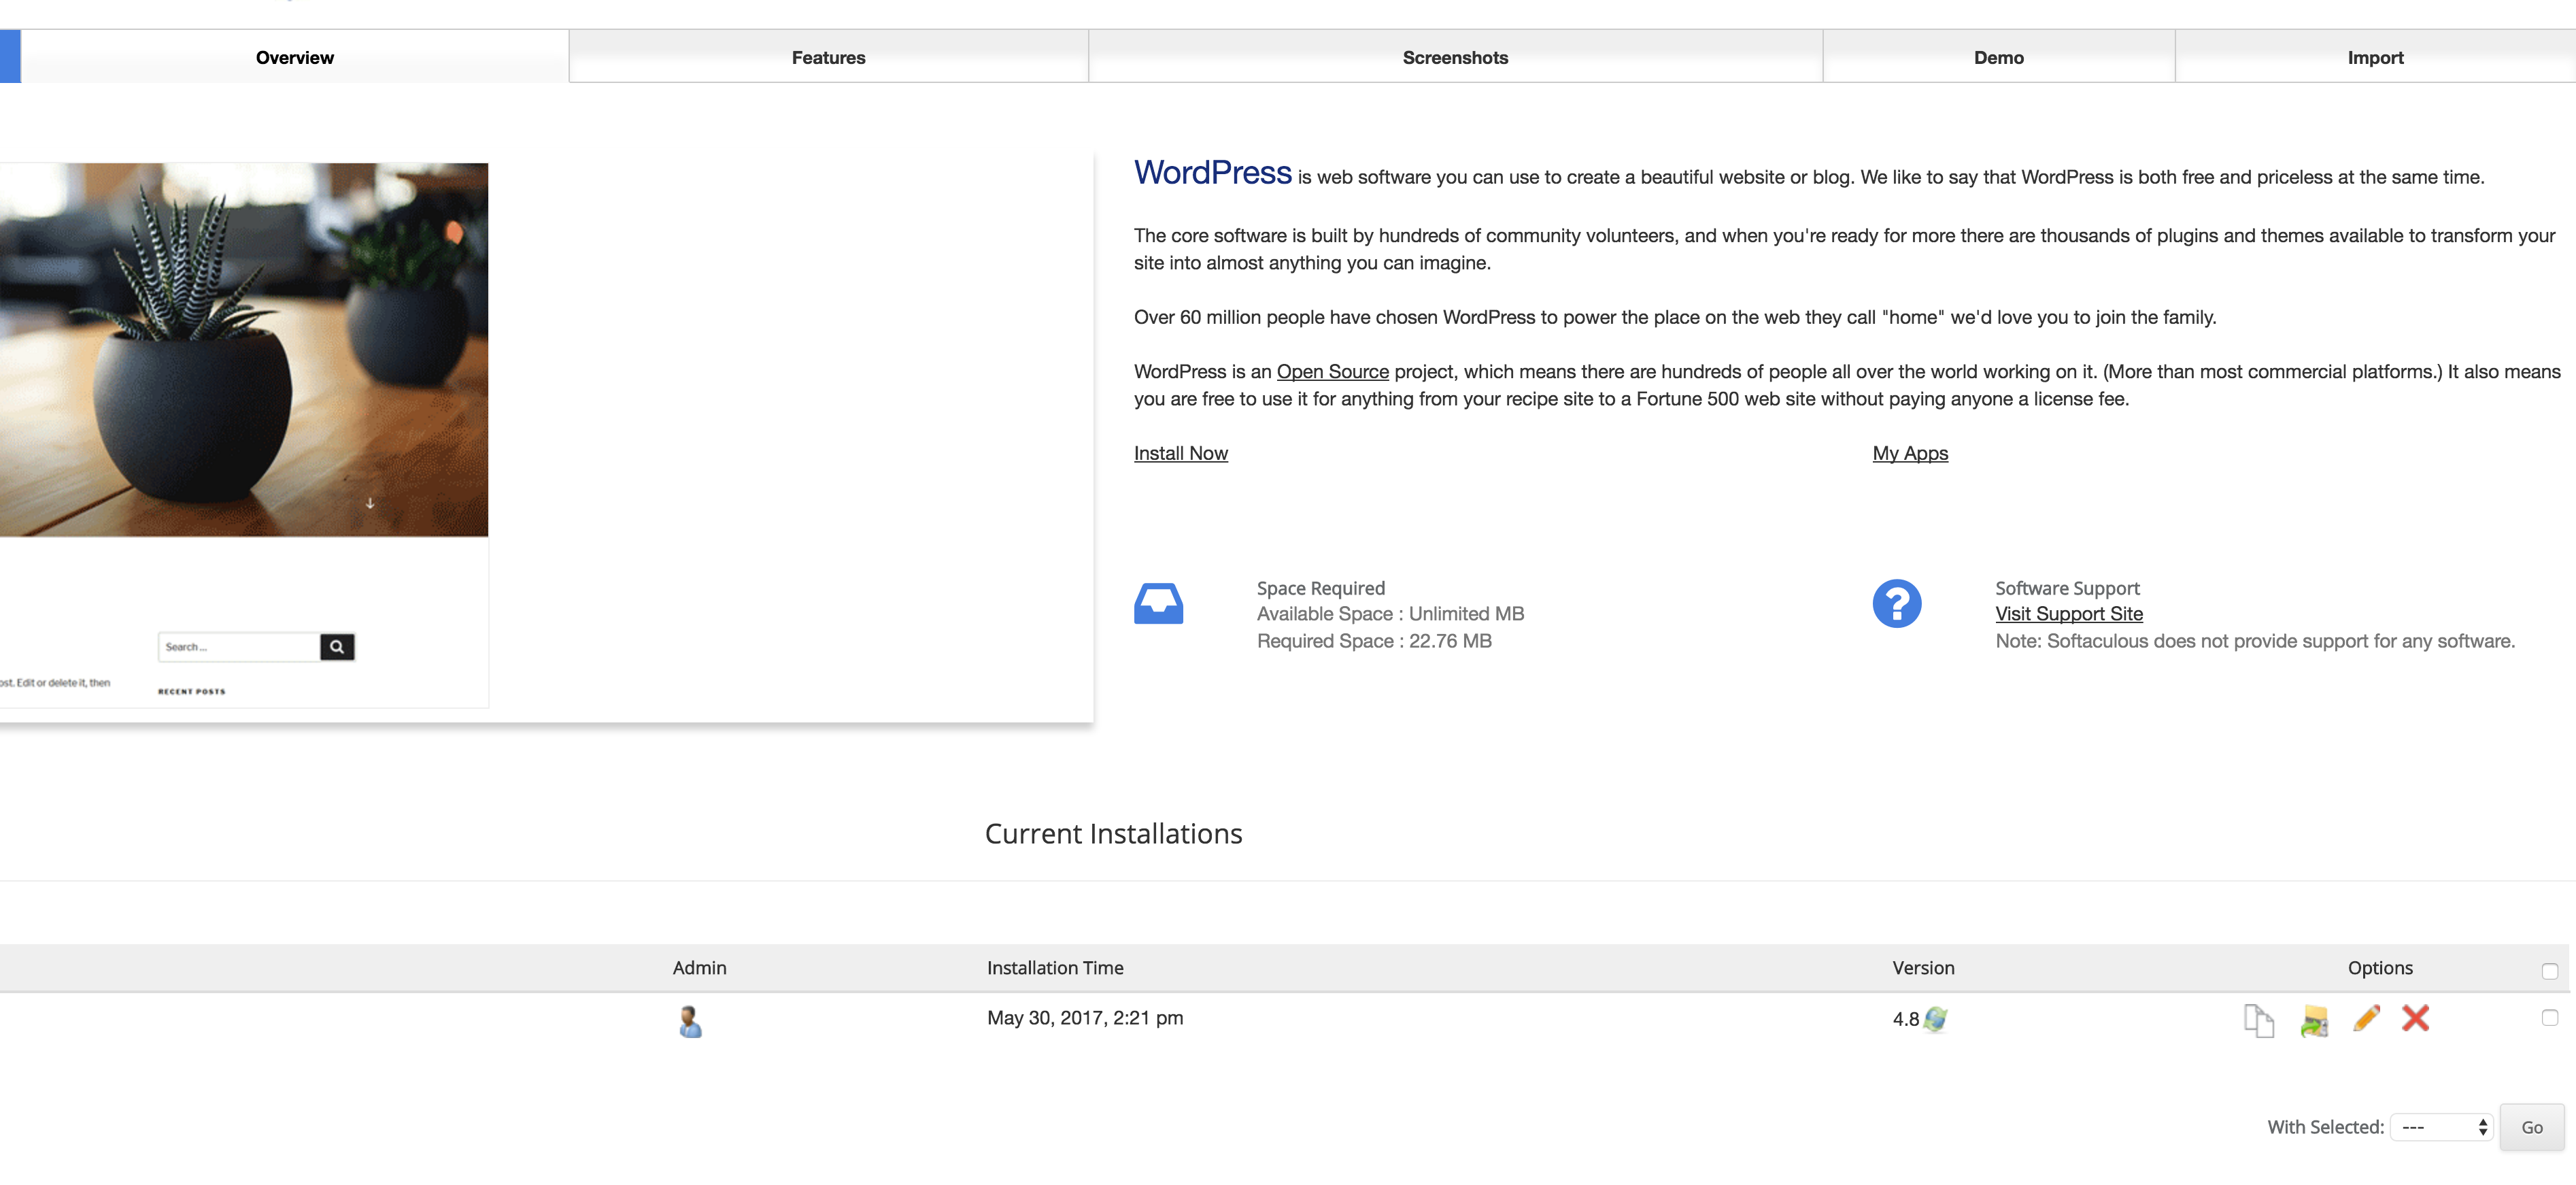Click the down arrow in the theme preview image
Screen dimensions: 2576x1185
370,503
